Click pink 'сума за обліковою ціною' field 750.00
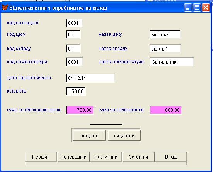The height and width of the screenshot is (172, 213). [80, 110]
